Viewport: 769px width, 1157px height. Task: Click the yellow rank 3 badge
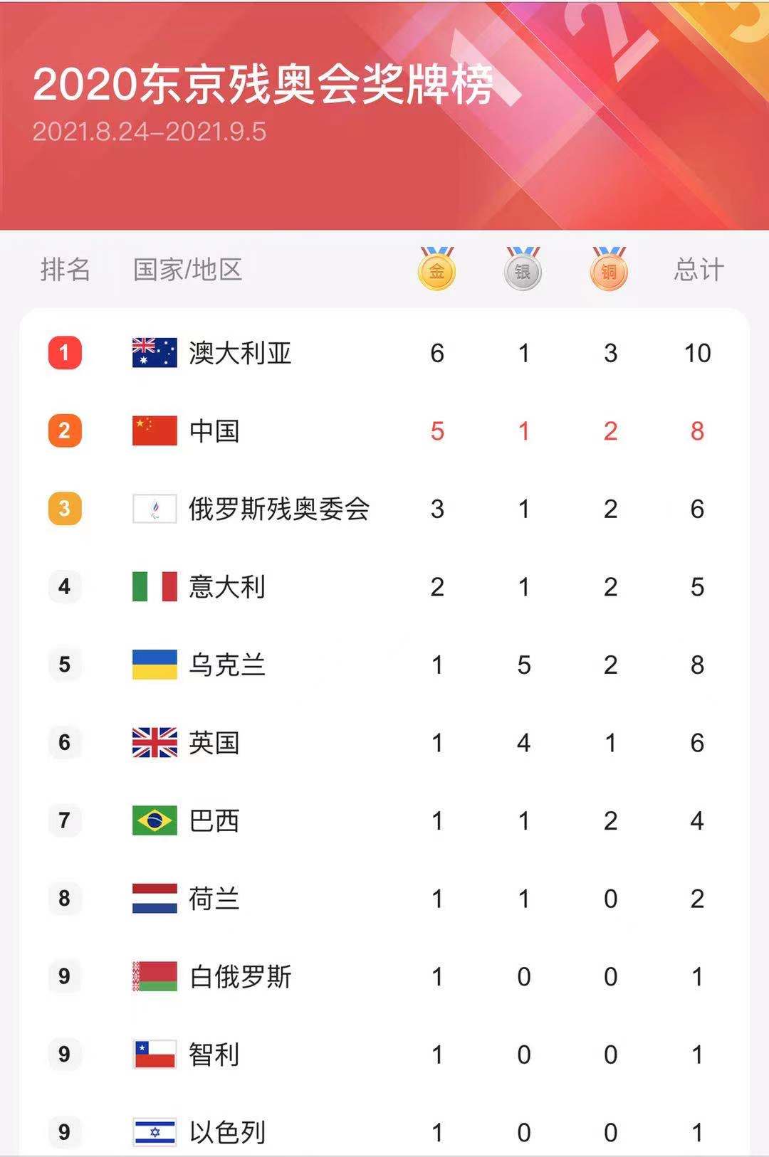[x=65, y=509]
